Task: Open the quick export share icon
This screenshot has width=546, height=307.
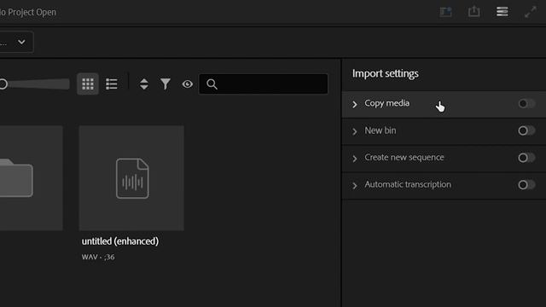Action: pos(474,12)
